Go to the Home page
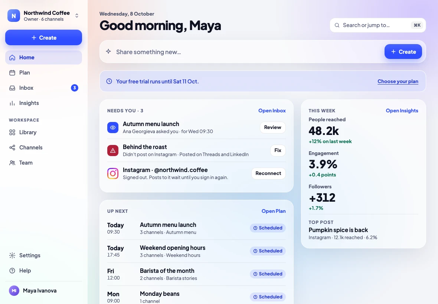The height and width of the screenshot is (304, 438). tap(43, 57)
